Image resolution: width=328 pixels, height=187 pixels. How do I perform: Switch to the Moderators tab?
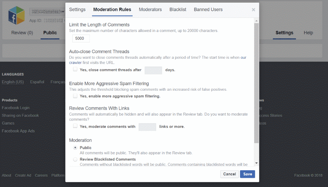coord(150,10)
